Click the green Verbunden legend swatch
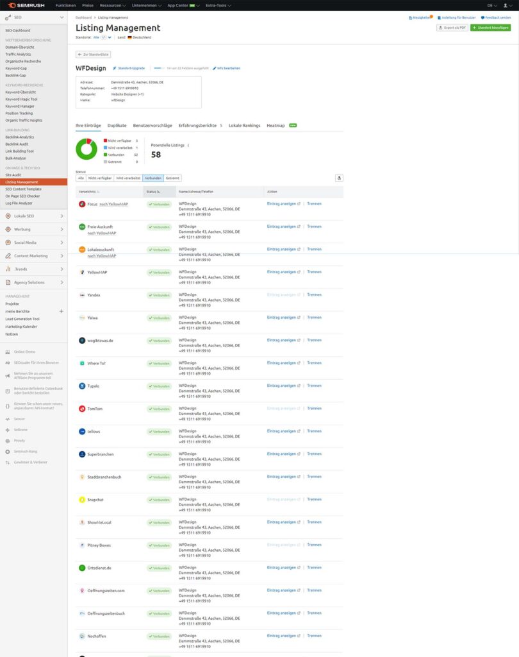 106,155
